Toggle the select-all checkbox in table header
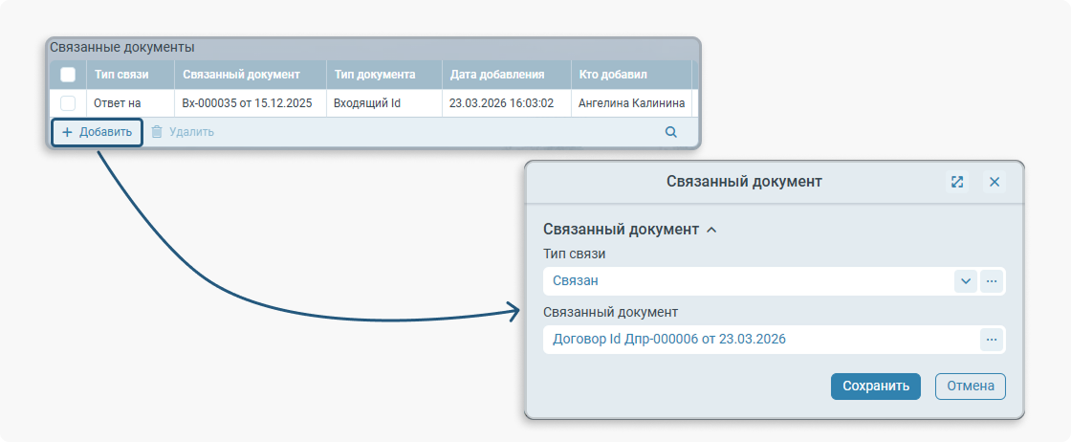Screen dimensions: 1071x442 [x=68, y=75]
